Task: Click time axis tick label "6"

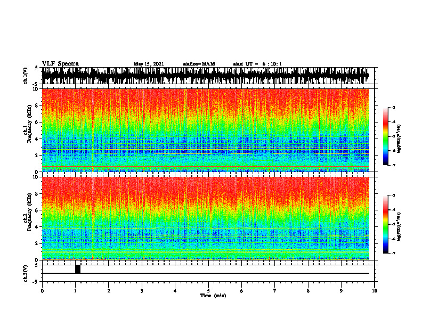Action: click(x=241, y=291)
